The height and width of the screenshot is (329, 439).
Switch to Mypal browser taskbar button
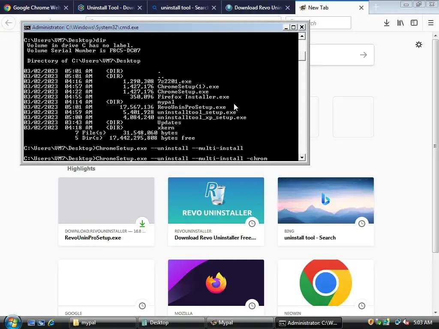(240, 323)
